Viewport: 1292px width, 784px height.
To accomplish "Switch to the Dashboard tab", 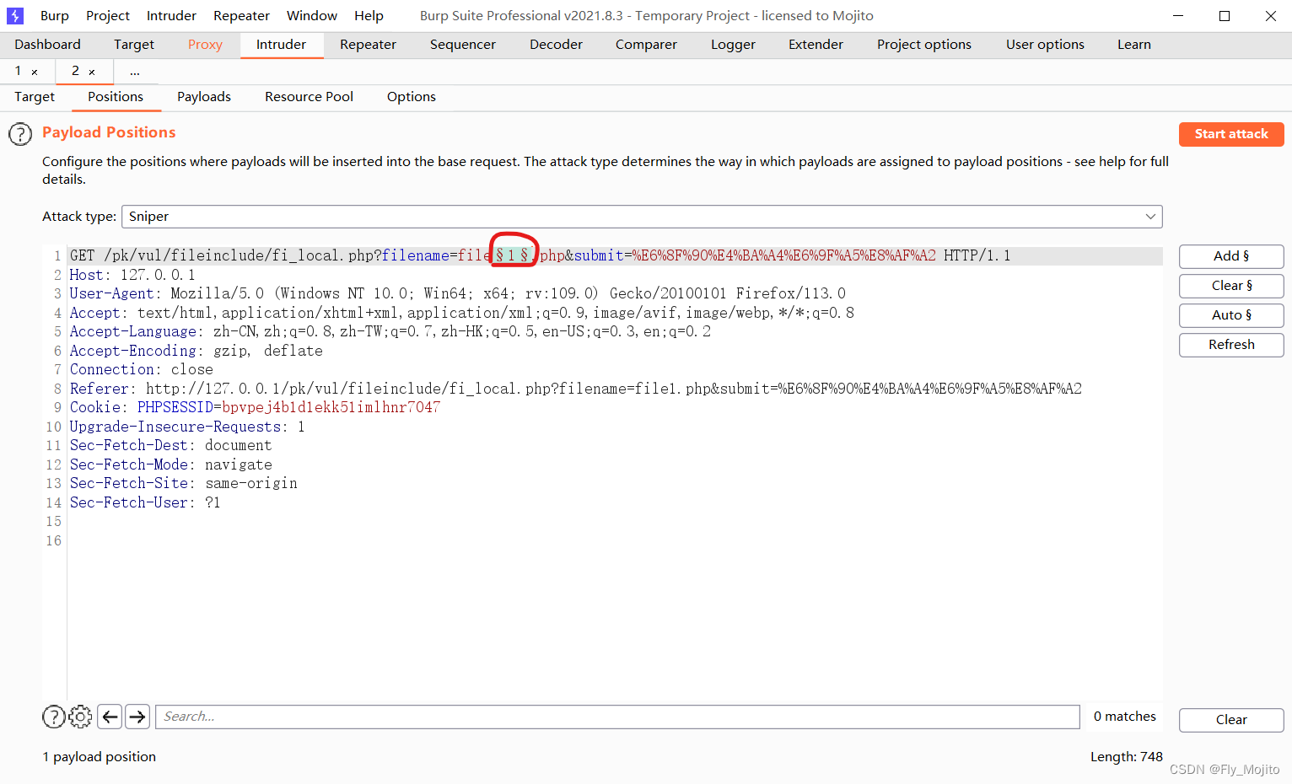I will [48, 45].
